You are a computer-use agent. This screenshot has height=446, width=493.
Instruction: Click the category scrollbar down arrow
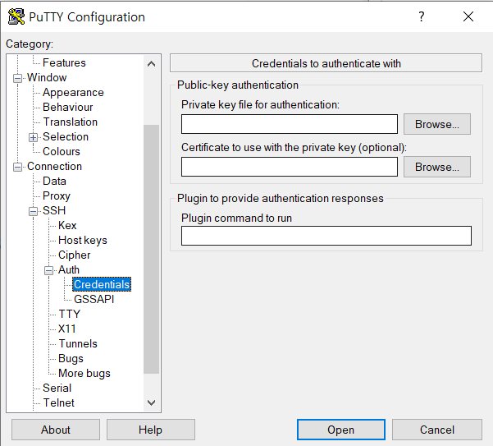(x=151, y=403)
